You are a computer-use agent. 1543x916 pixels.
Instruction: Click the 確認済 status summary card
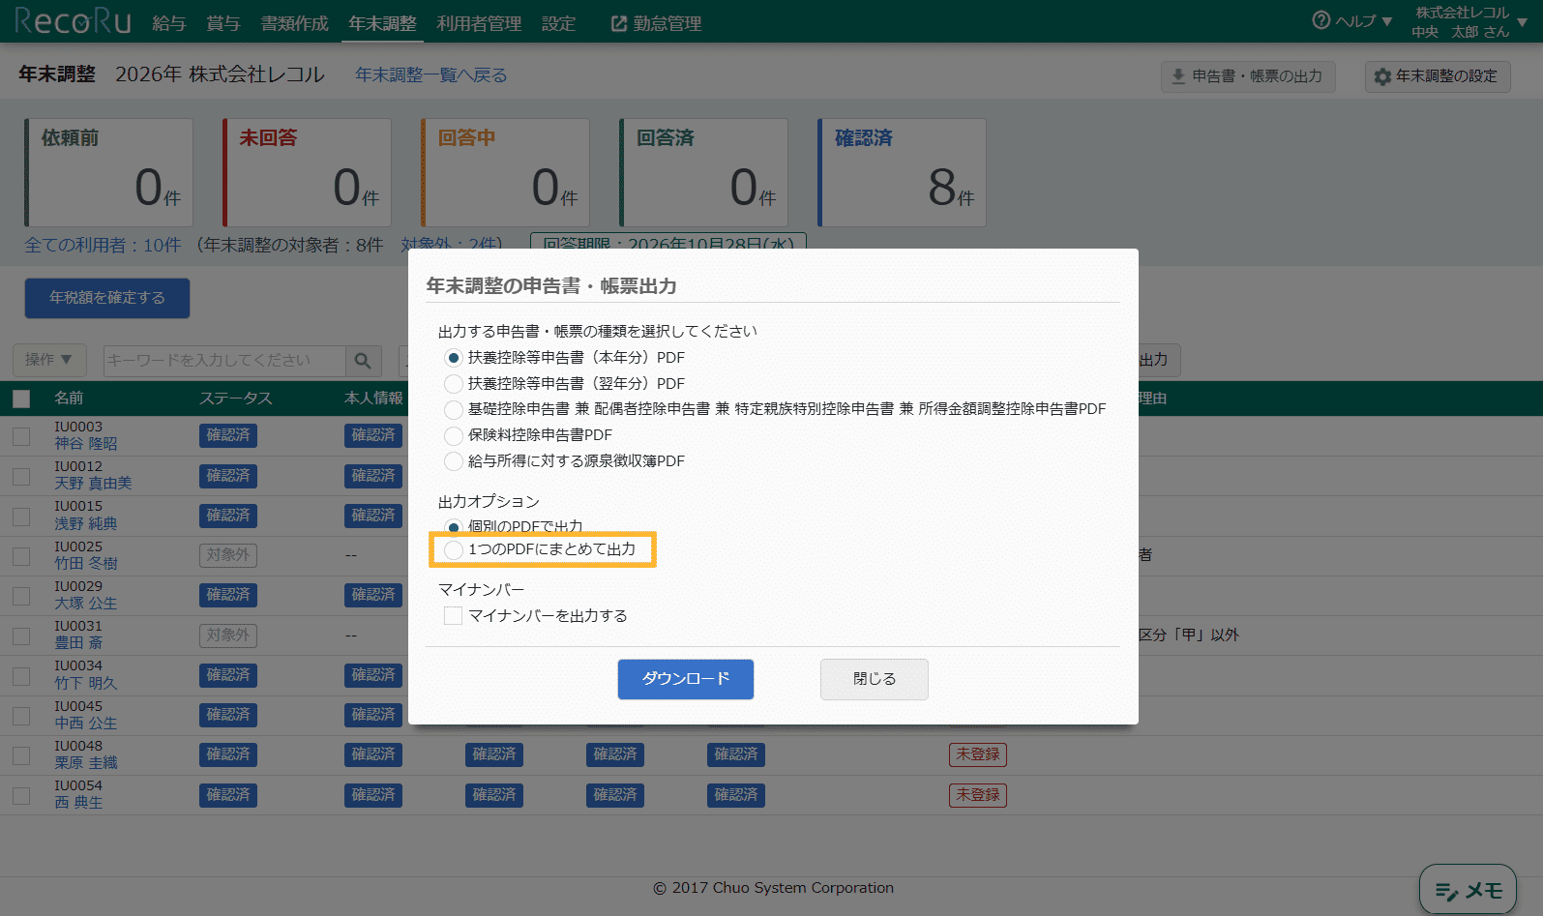(x=902, y=172)
